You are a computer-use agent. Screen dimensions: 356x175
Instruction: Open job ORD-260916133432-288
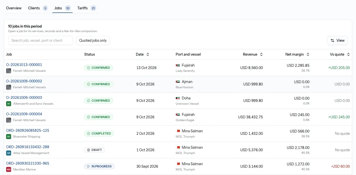pyautogui.click(x=28, y=147)
